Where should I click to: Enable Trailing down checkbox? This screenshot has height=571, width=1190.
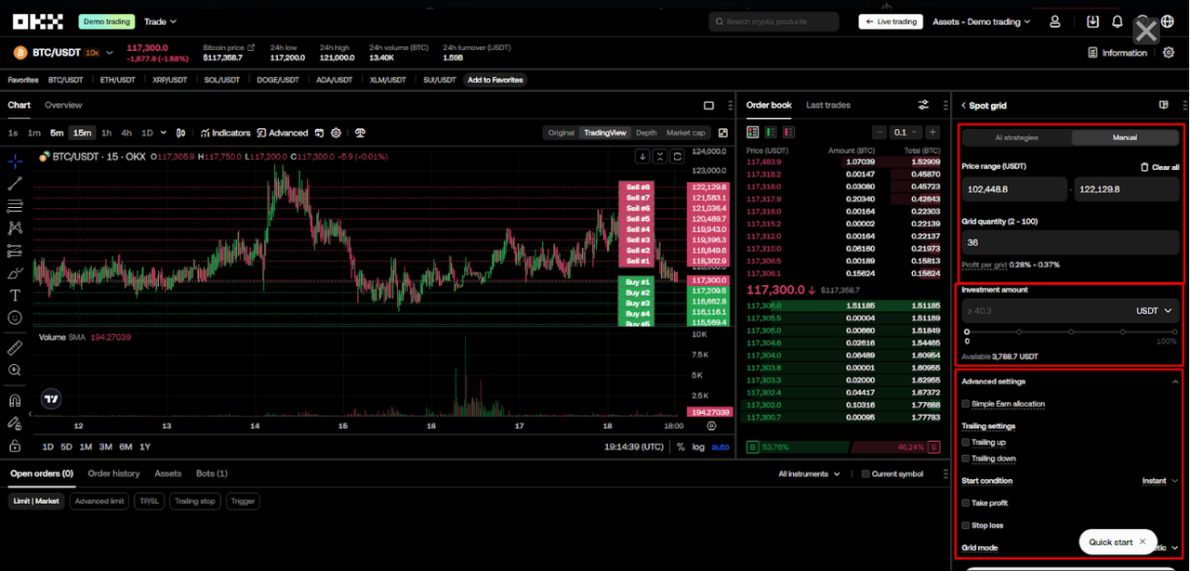966,459
